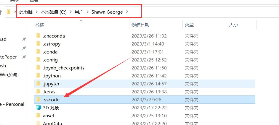
Task: Select the .conda folder name
Action: (50, 52)
